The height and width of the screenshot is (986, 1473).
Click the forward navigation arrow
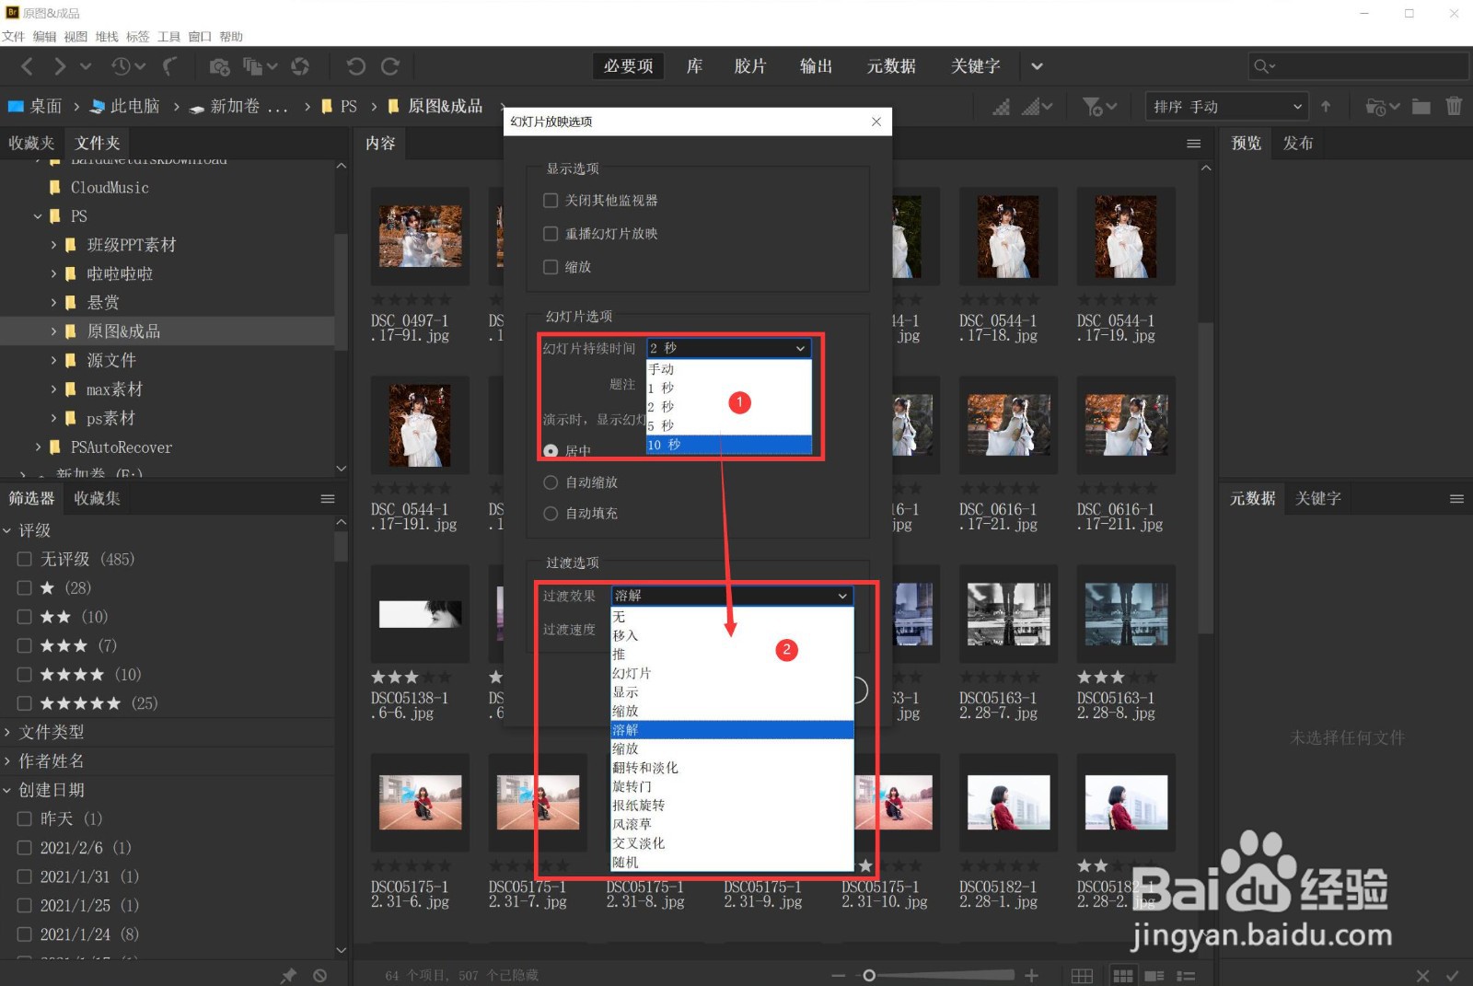click(60, 66)
